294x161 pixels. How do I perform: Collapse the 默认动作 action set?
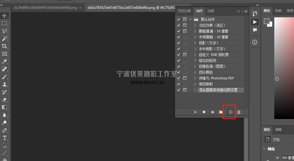(x=191, y=19)
